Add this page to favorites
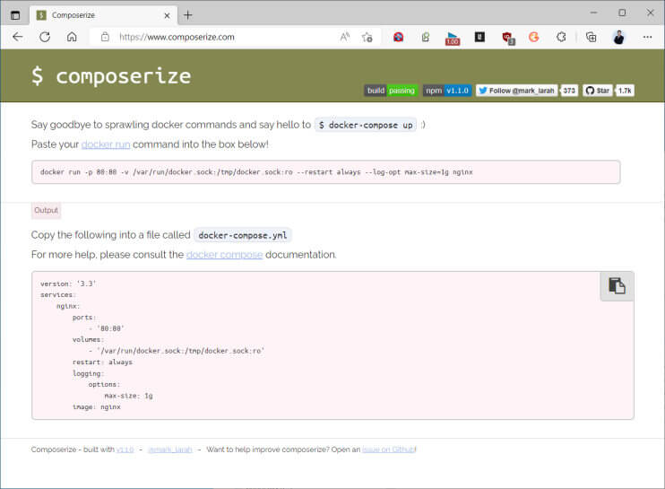Screen dimensions: 665x489 click(x=367, y=37)
